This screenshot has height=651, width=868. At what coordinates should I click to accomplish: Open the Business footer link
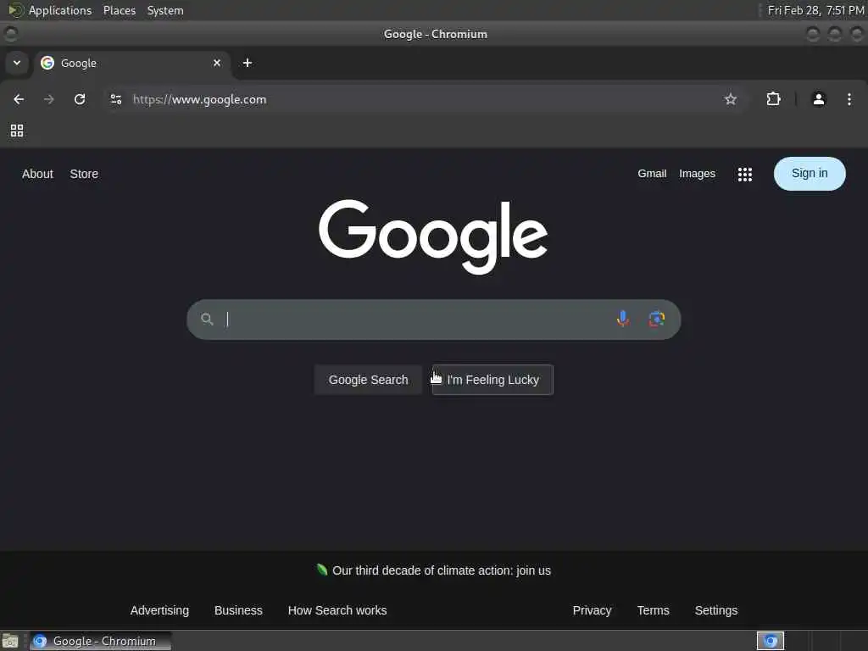point(238,610)
